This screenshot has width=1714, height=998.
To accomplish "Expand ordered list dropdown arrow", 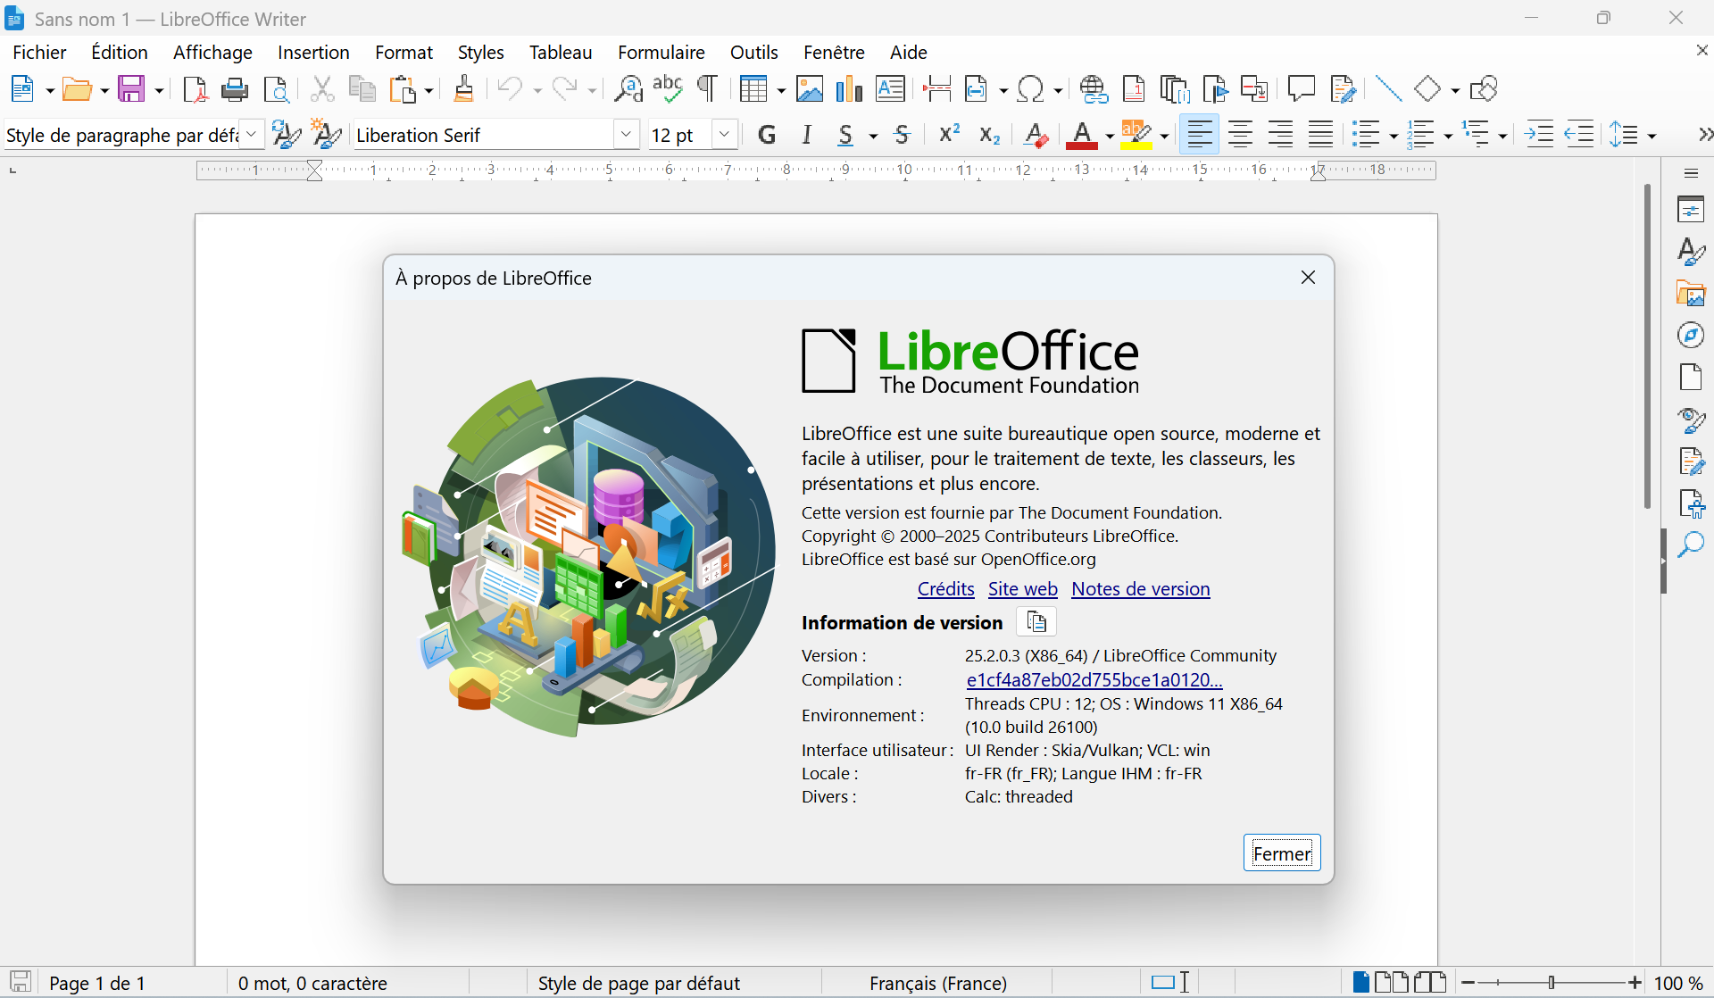I will (x=1448, y=136).
